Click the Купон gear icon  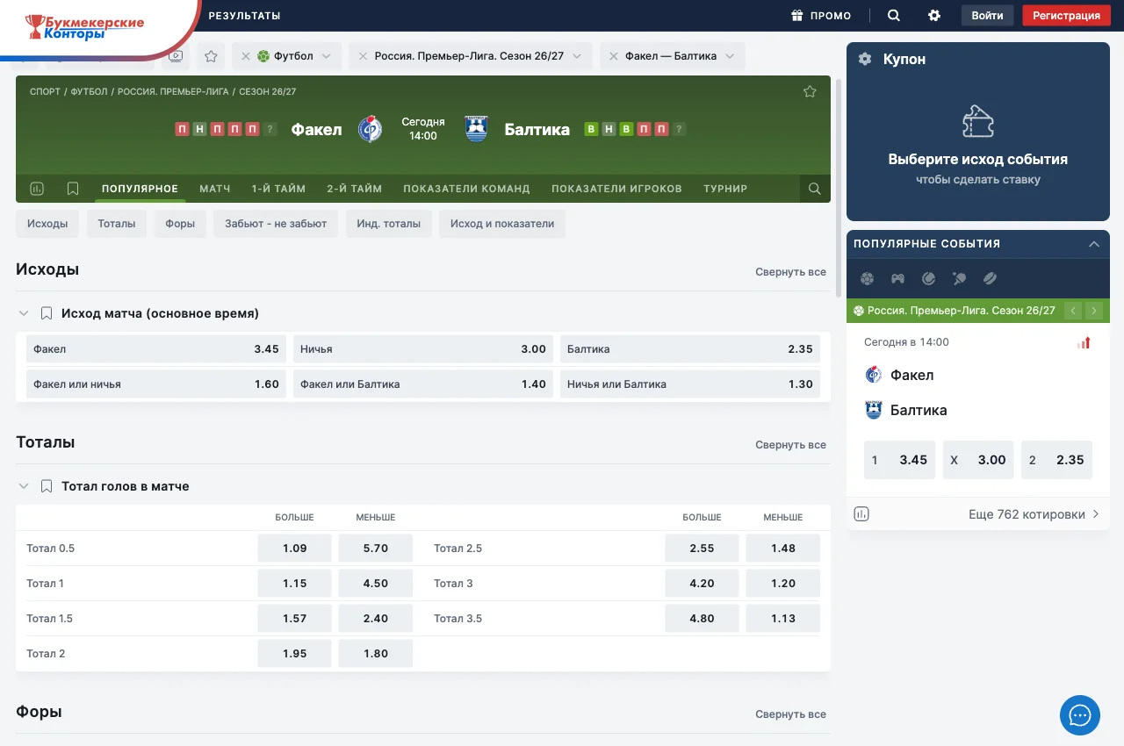pyautogui.click(x=865, y=59)
